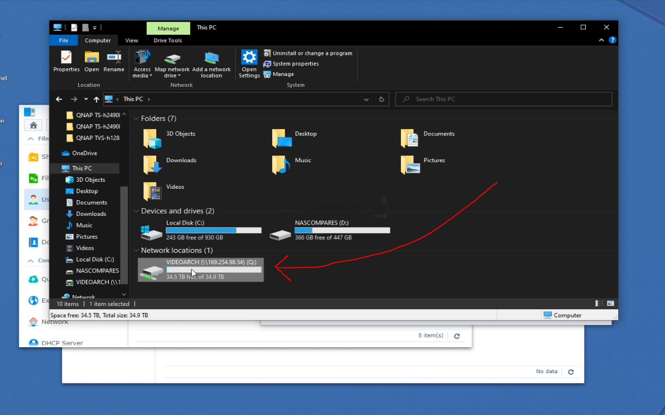Click Add a network location
This screenshot has width=665, height=415.
211,64
